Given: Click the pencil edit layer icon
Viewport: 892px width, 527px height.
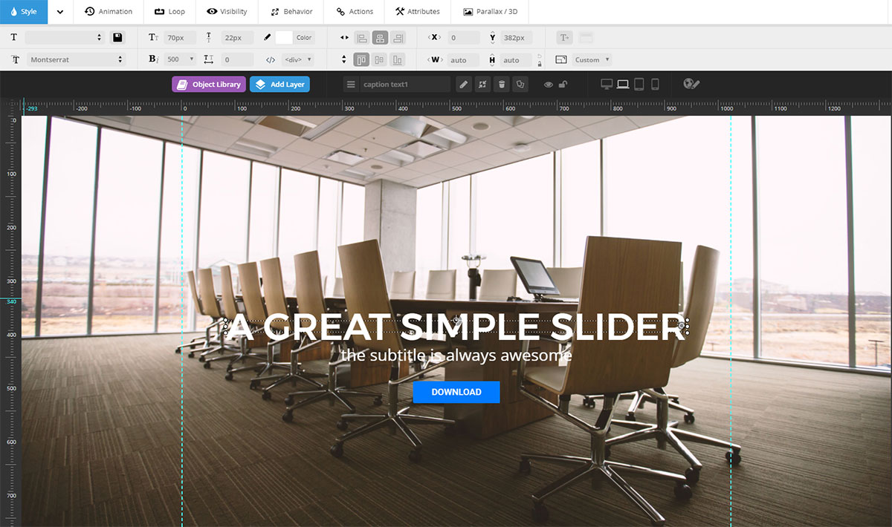Looking at the screenshot, I should (464, 85).
